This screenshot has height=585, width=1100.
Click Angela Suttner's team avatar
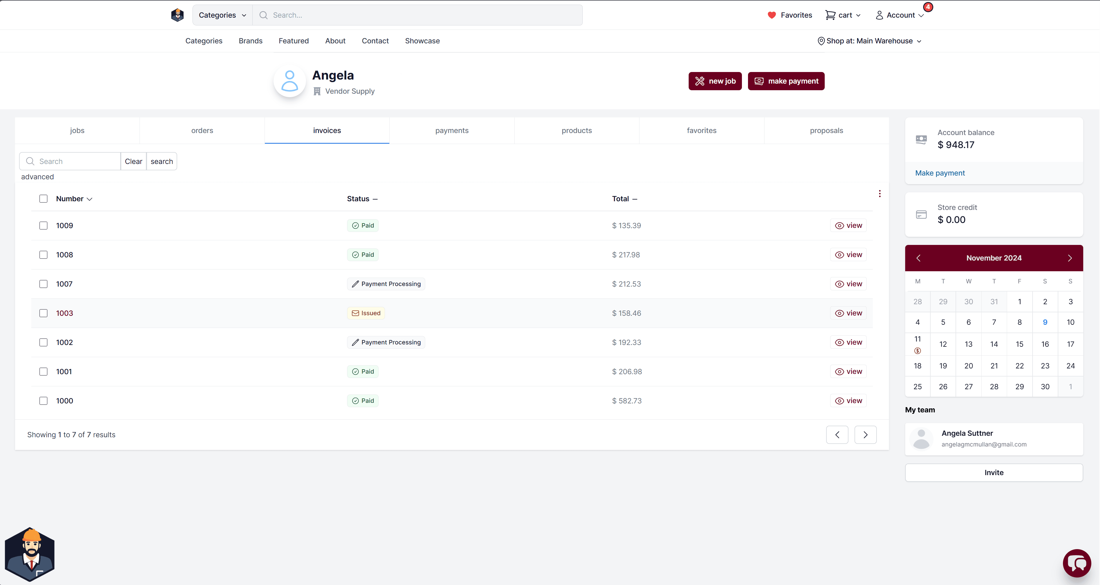coord(921,439)
